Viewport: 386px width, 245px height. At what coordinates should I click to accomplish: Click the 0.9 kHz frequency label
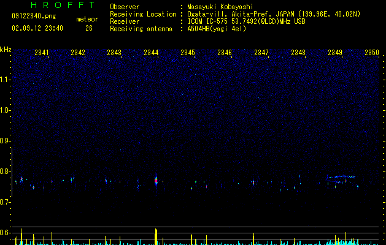(x=5, y=141)
